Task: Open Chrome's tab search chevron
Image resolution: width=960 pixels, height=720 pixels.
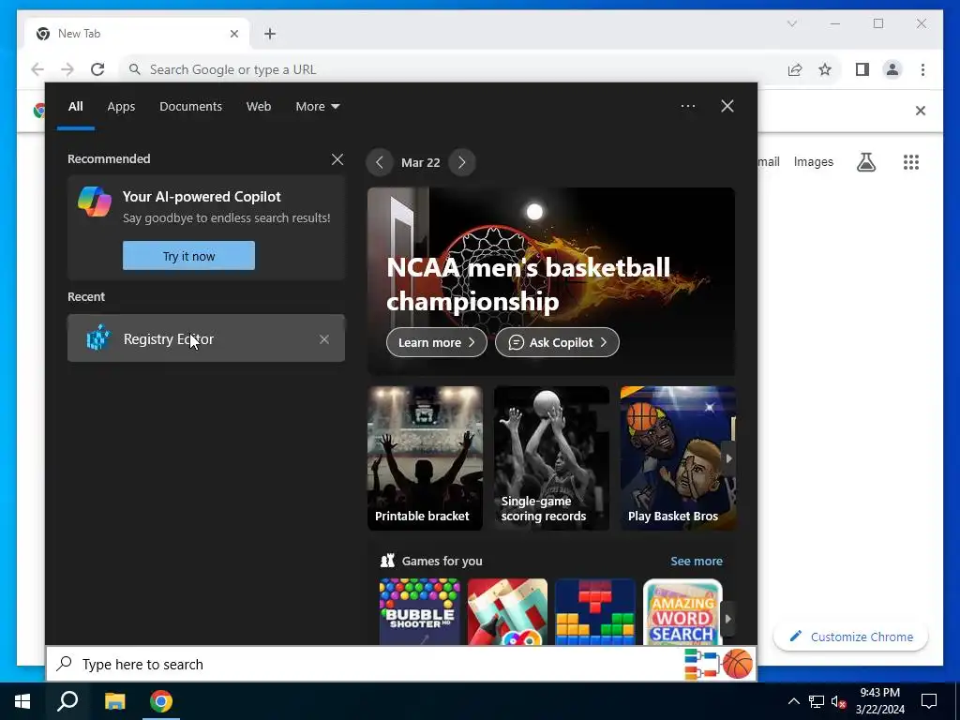Action: [x=791, y=23]
